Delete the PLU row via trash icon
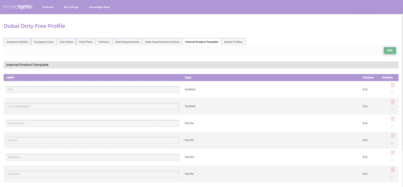Screen dimensions: 403x187 (393, 86)
